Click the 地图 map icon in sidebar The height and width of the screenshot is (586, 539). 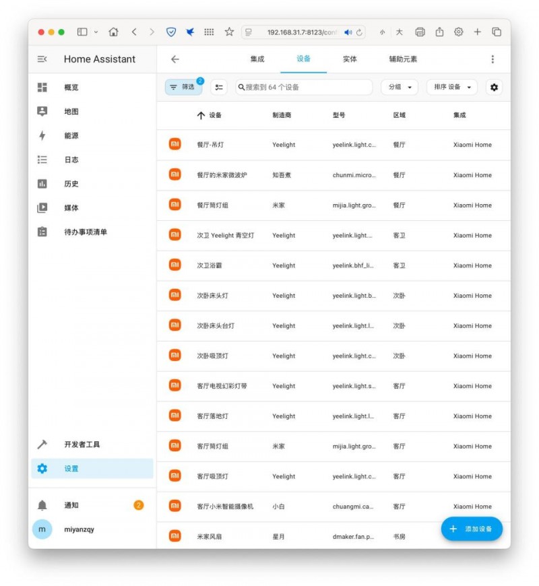click(x=42, y=112)
